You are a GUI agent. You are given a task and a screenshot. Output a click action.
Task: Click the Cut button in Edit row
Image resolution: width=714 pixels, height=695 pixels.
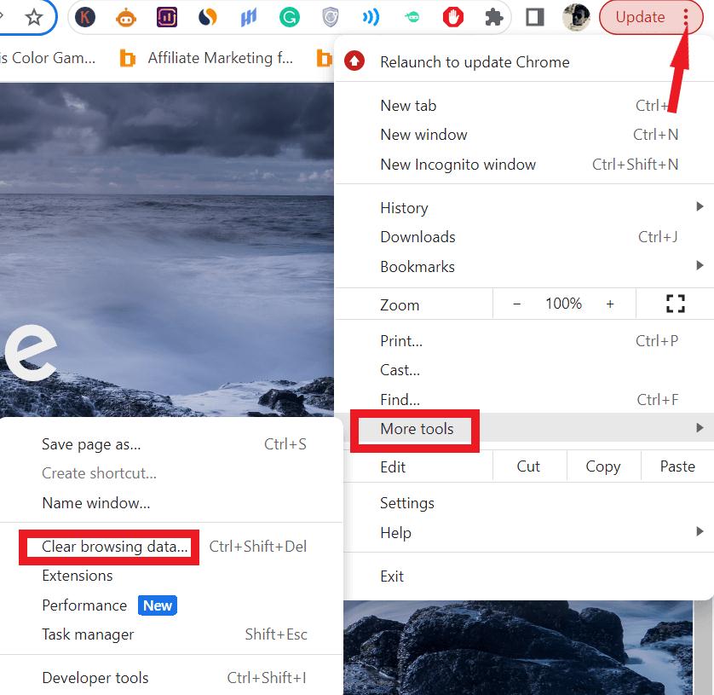[x=528, y=466]
